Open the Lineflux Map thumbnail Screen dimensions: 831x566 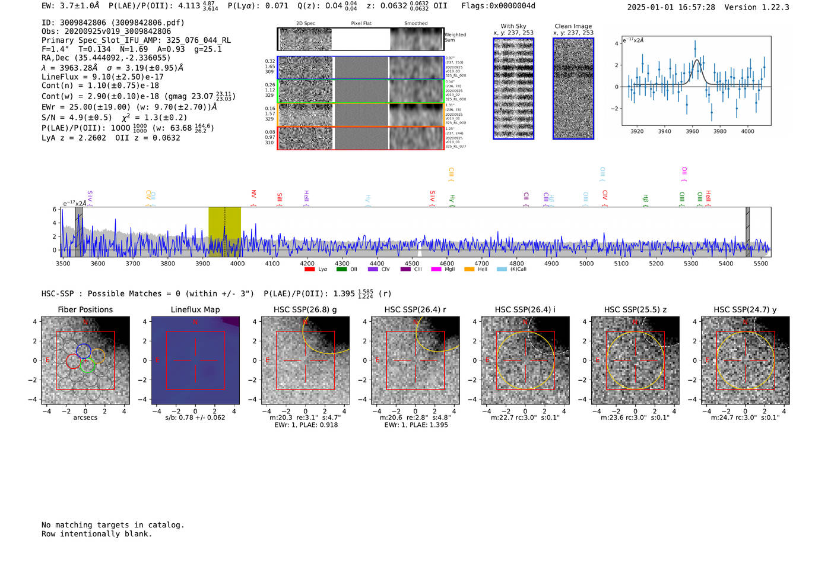(x=195, y=361)
